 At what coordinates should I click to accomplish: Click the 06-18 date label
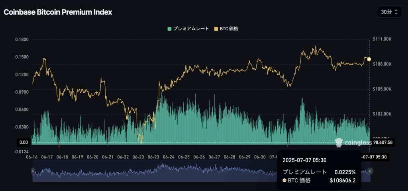coord(62,157)
